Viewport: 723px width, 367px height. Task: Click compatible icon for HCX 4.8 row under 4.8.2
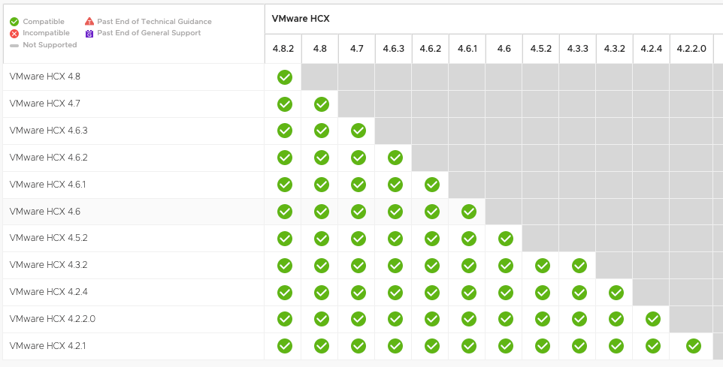(x=284, y=77)
